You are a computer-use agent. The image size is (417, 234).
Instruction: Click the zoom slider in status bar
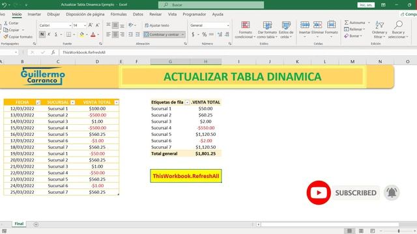coord(399,231)
